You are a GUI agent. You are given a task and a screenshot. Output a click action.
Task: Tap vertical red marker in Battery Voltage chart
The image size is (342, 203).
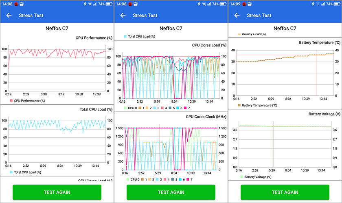[x=273, y=144]
